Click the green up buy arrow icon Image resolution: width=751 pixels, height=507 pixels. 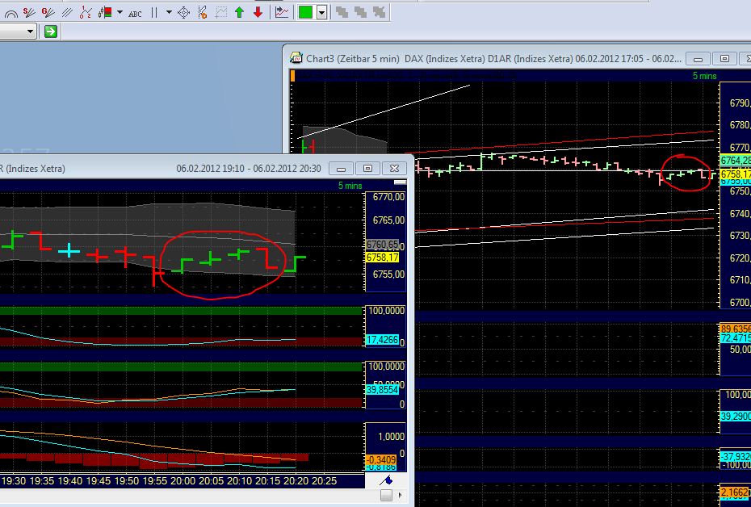241,11
